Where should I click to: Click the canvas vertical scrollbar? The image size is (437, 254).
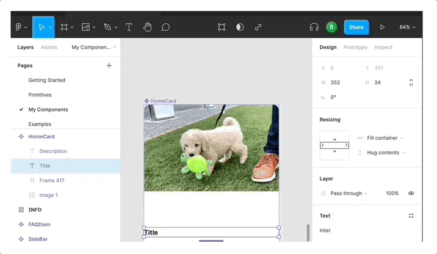(x=308, y=233)
